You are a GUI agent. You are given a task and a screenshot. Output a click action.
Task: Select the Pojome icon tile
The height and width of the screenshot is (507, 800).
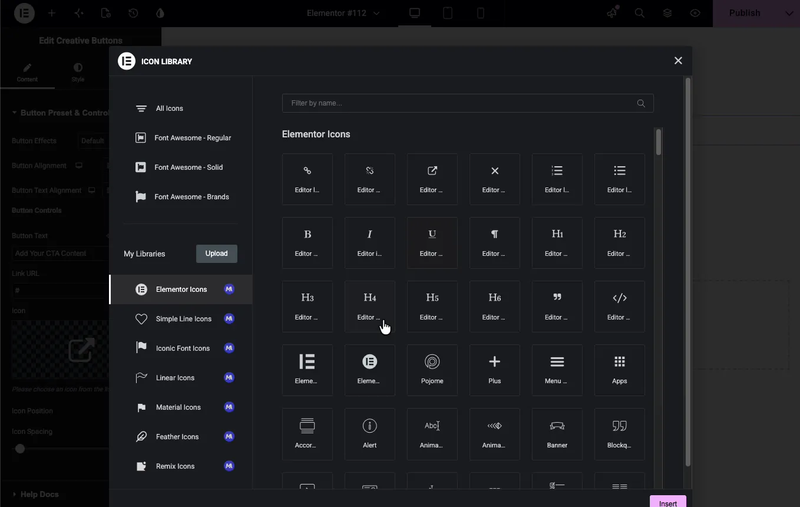pos(432,370)
